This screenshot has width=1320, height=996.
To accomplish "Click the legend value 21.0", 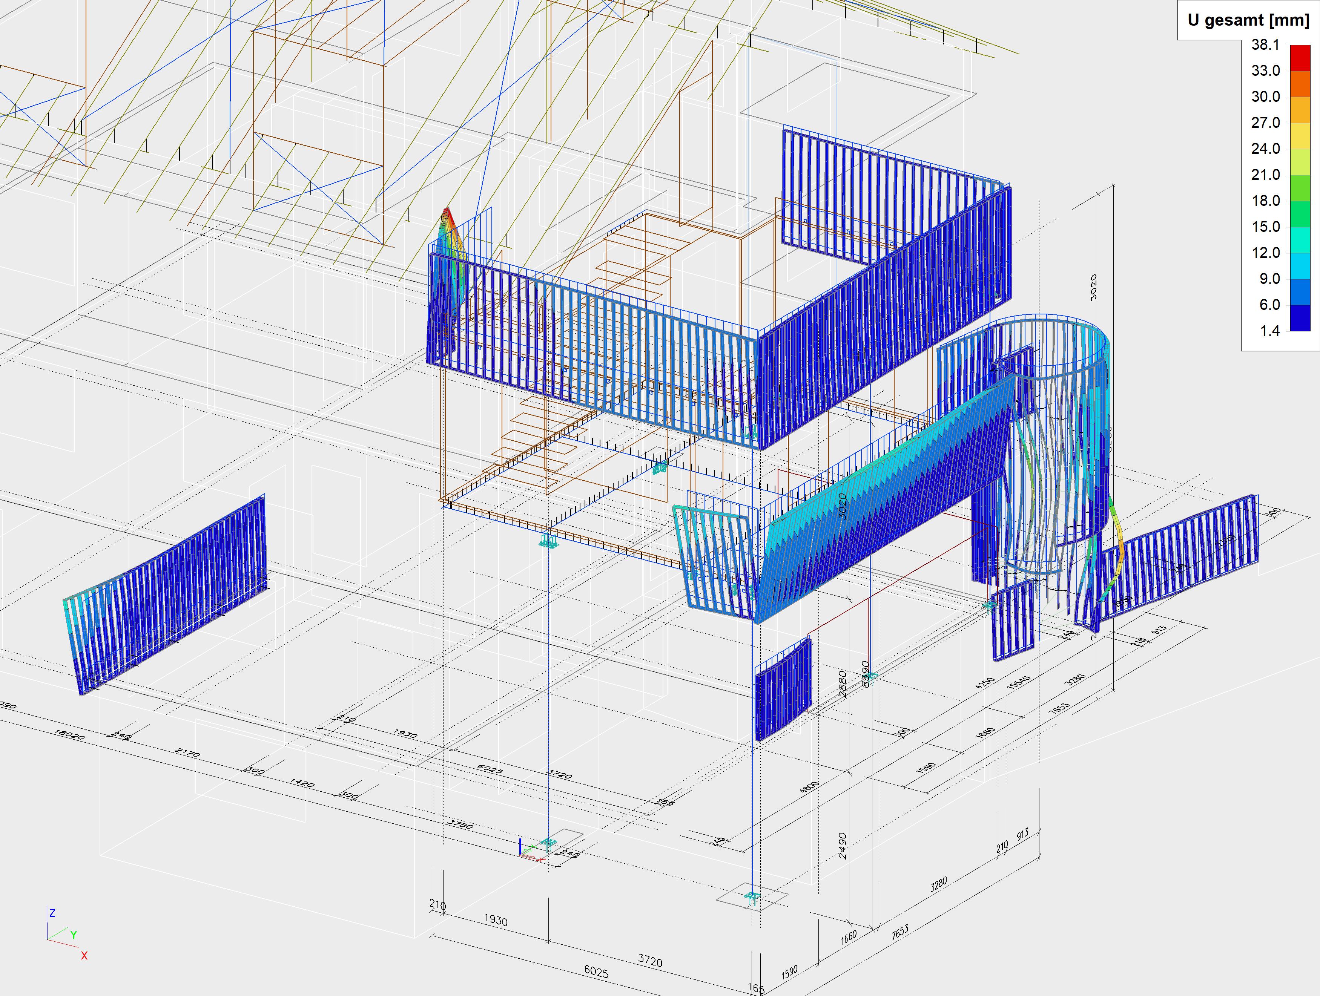I will click(1266, 175).
